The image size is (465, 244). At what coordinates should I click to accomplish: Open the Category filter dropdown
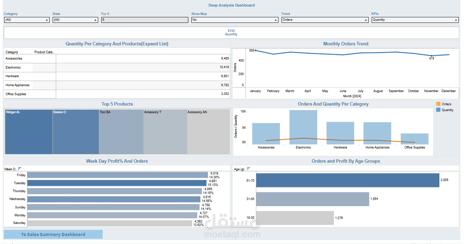[x=27, y=20]
